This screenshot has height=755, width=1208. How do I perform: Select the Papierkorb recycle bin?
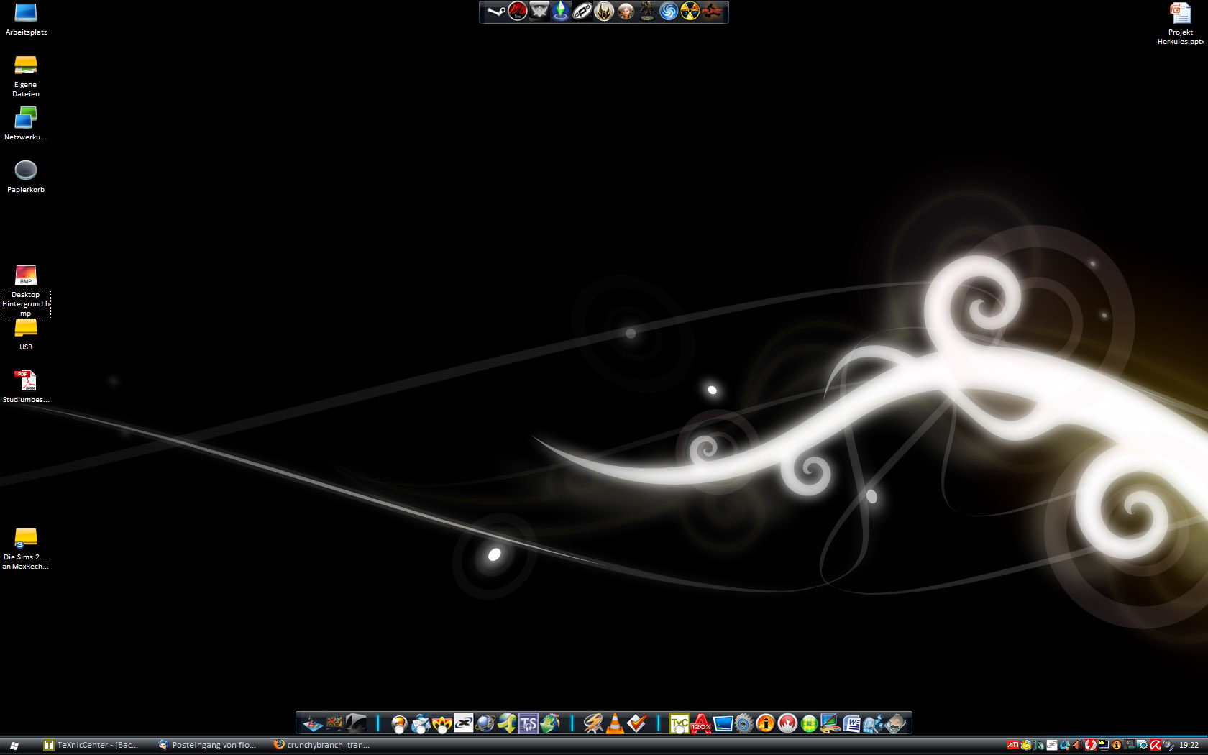tap(26, 170)
